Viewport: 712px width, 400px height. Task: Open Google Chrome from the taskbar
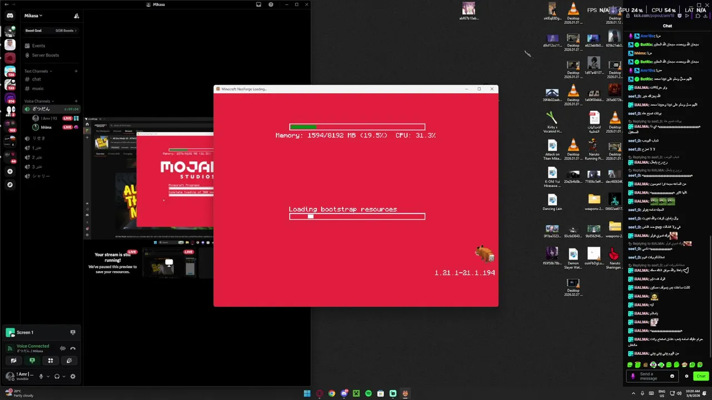click(x=332, y=393)
